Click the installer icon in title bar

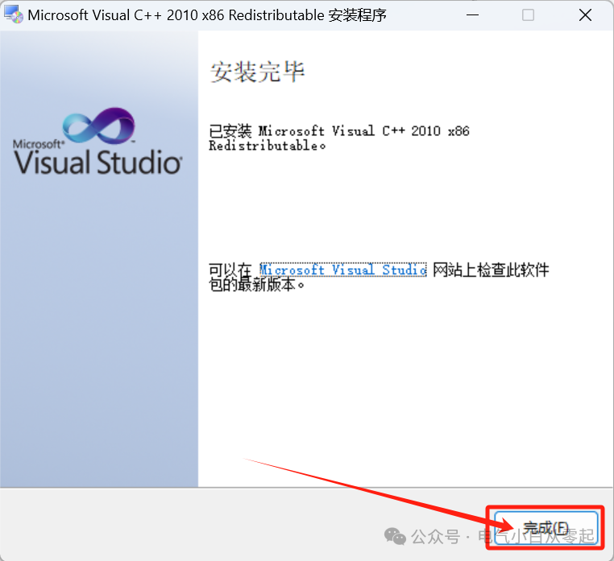click(x=14, y=14)
